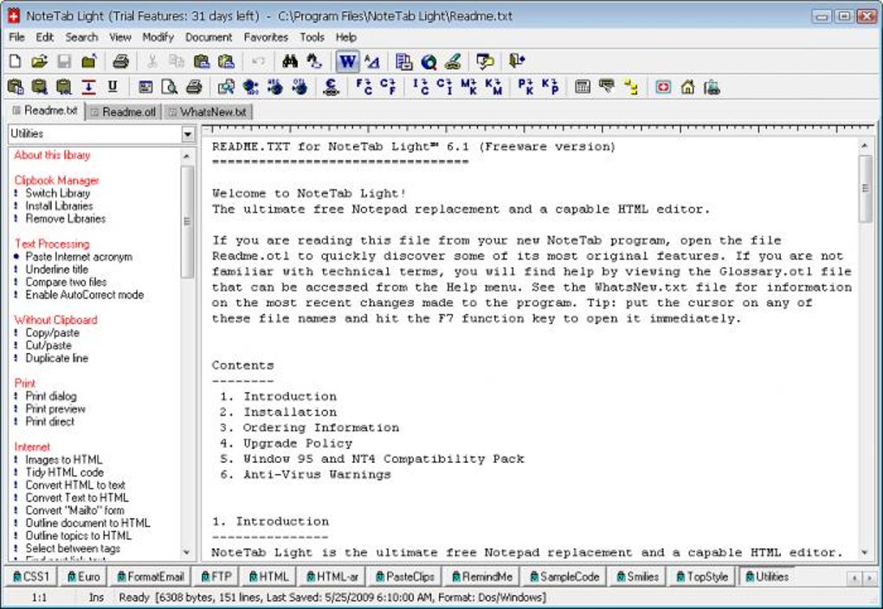The height and width of the screenshot is (609, 883).
Task: Click the document vertical scrollbar down arrow
Action: [865, 553]
